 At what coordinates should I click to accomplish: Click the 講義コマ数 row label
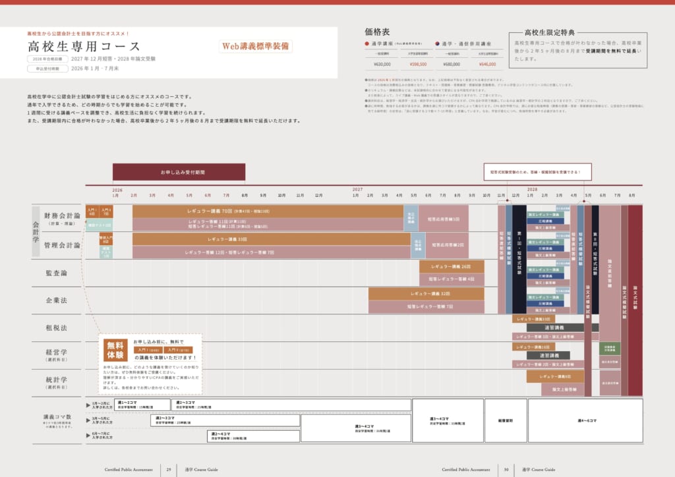click(57, 417)
